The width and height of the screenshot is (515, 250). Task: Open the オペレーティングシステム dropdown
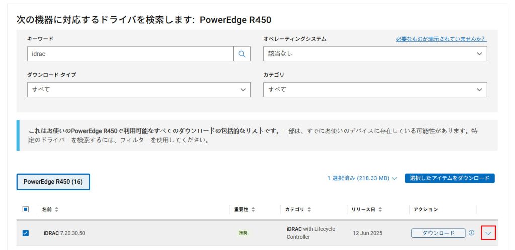(x=375, y=54)
